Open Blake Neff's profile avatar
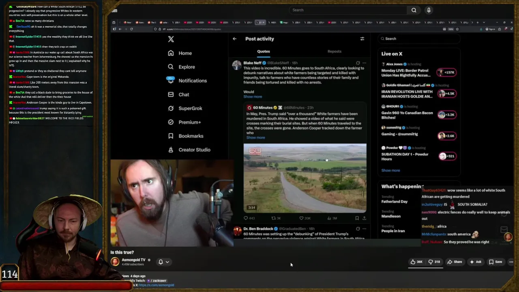 (x=237, y=66)
